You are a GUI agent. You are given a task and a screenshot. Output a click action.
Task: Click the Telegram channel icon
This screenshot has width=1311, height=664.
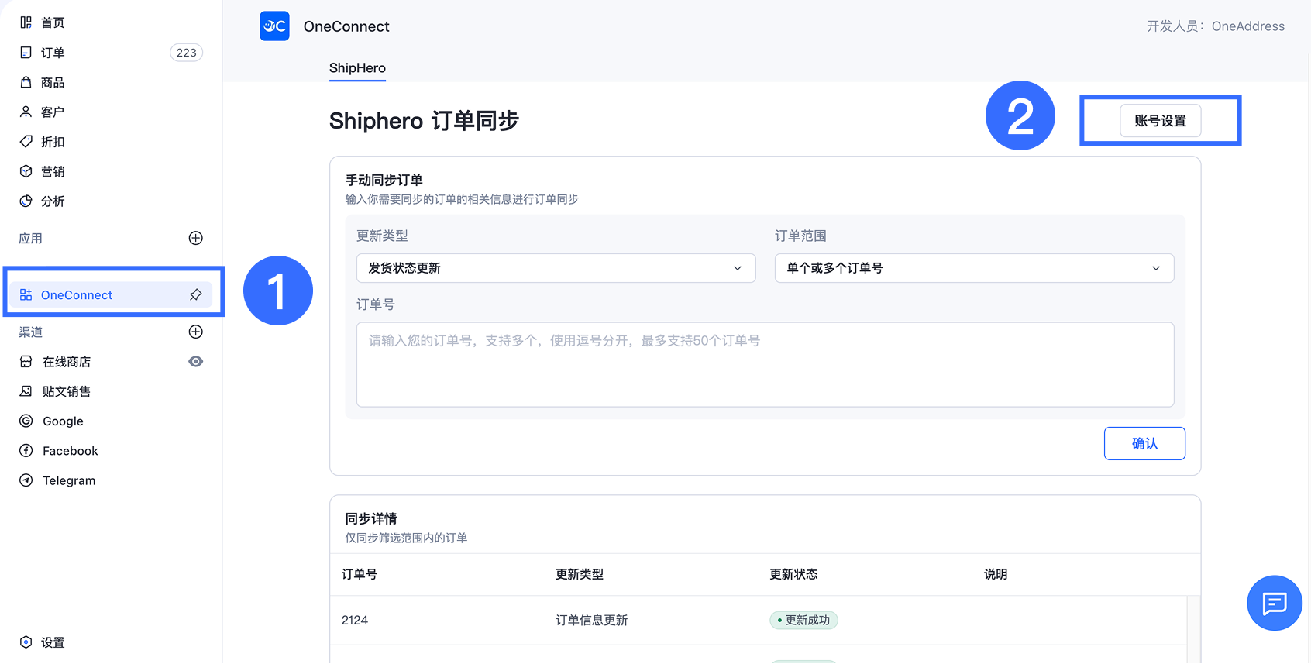(x=26, y=480)
